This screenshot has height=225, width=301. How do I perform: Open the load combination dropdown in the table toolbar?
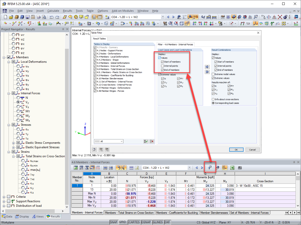click(190, 168)
